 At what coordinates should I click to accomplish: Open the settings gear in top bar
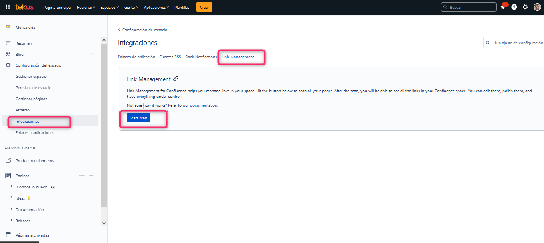pos(525,7)
